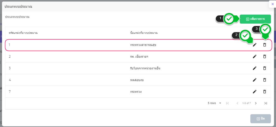Go to the next page of results
The height and width of the screenshot is (127, 276).
[x=256, y=103]
